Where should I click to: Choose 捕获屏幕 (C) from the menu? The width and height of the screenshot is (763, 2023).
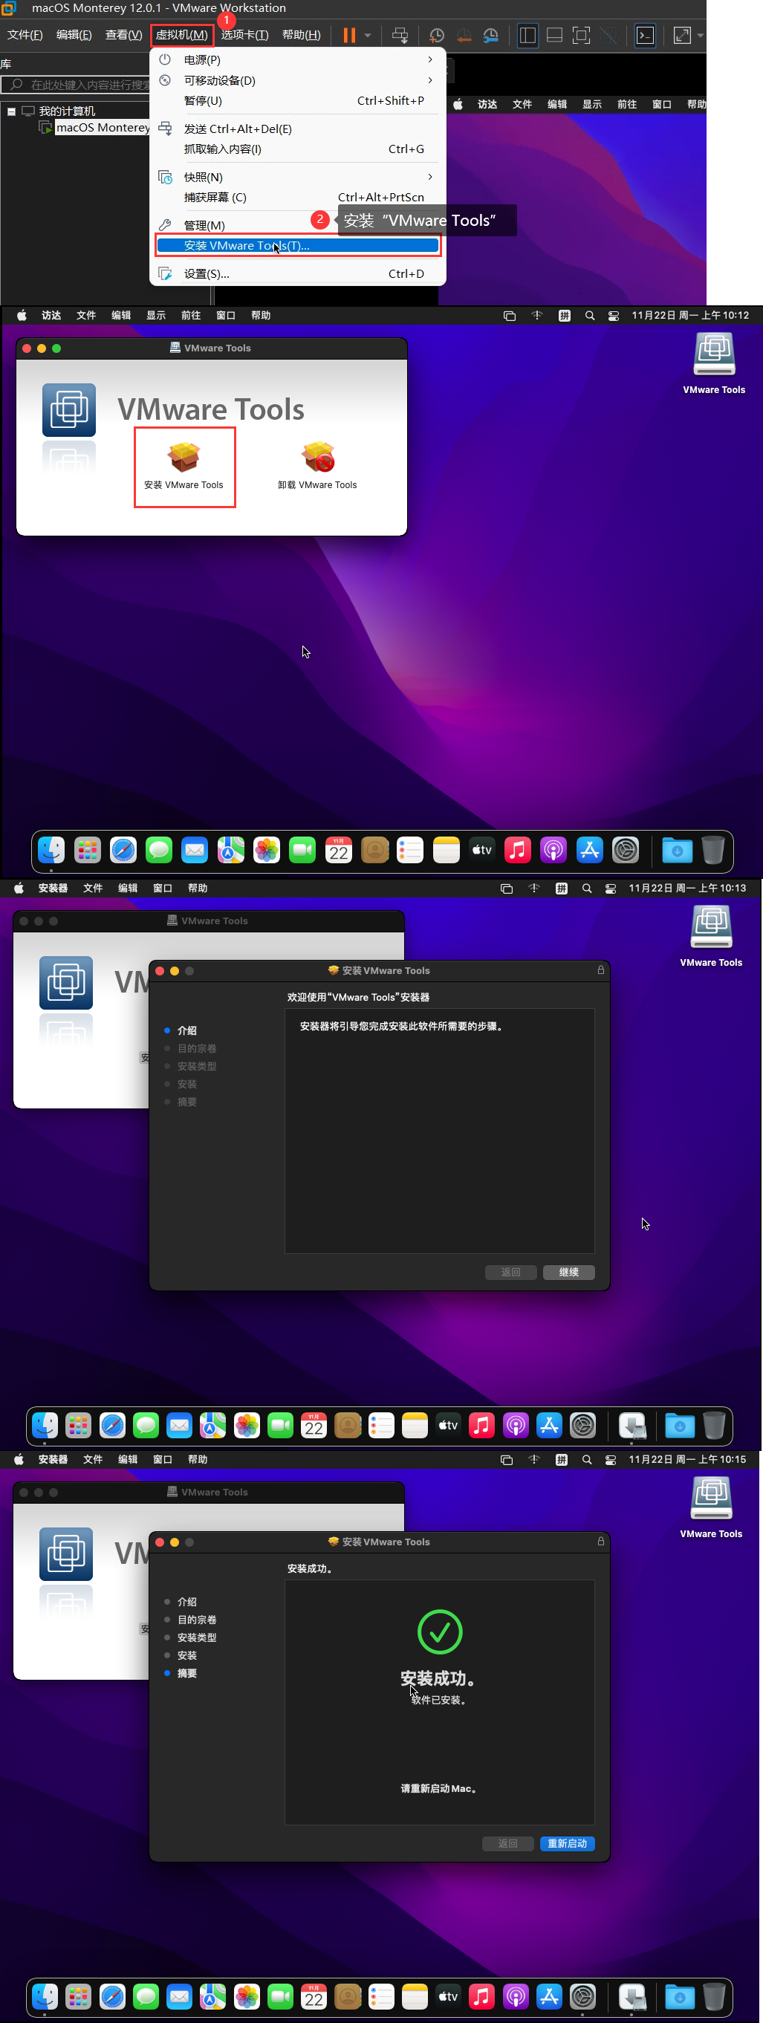coord(297,197)
